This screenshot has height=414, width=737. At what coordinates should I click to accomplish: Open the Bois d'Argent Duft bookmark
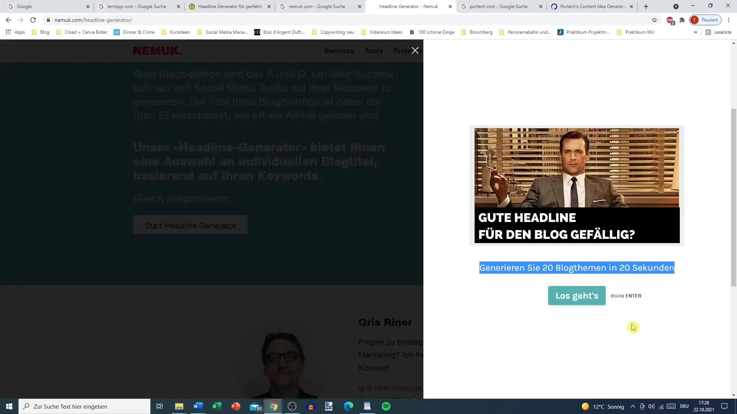280,32
